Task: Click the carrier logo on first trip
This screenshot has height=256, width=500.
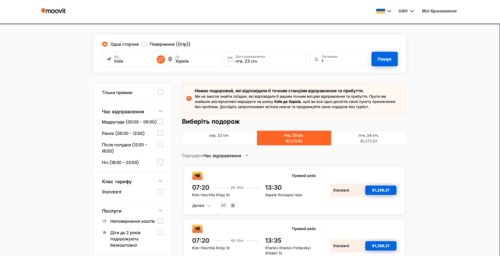Action: [x=197, y=176]
